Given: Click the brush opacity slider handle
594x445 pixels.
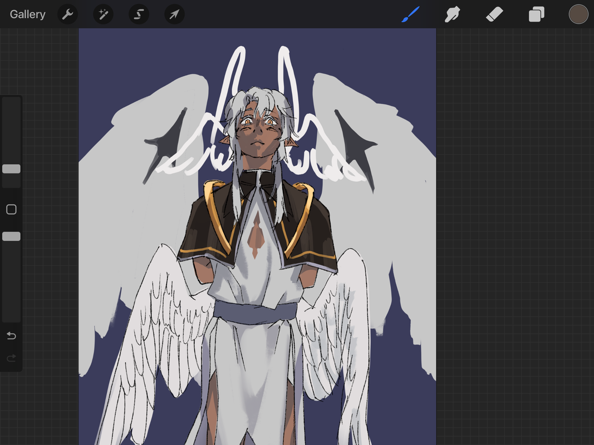Looking at the screenshot, I should (x=11, y=236).
